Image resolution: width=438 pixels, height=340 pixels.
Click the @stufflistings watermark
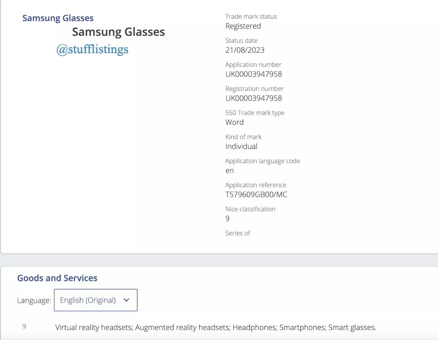92,49
